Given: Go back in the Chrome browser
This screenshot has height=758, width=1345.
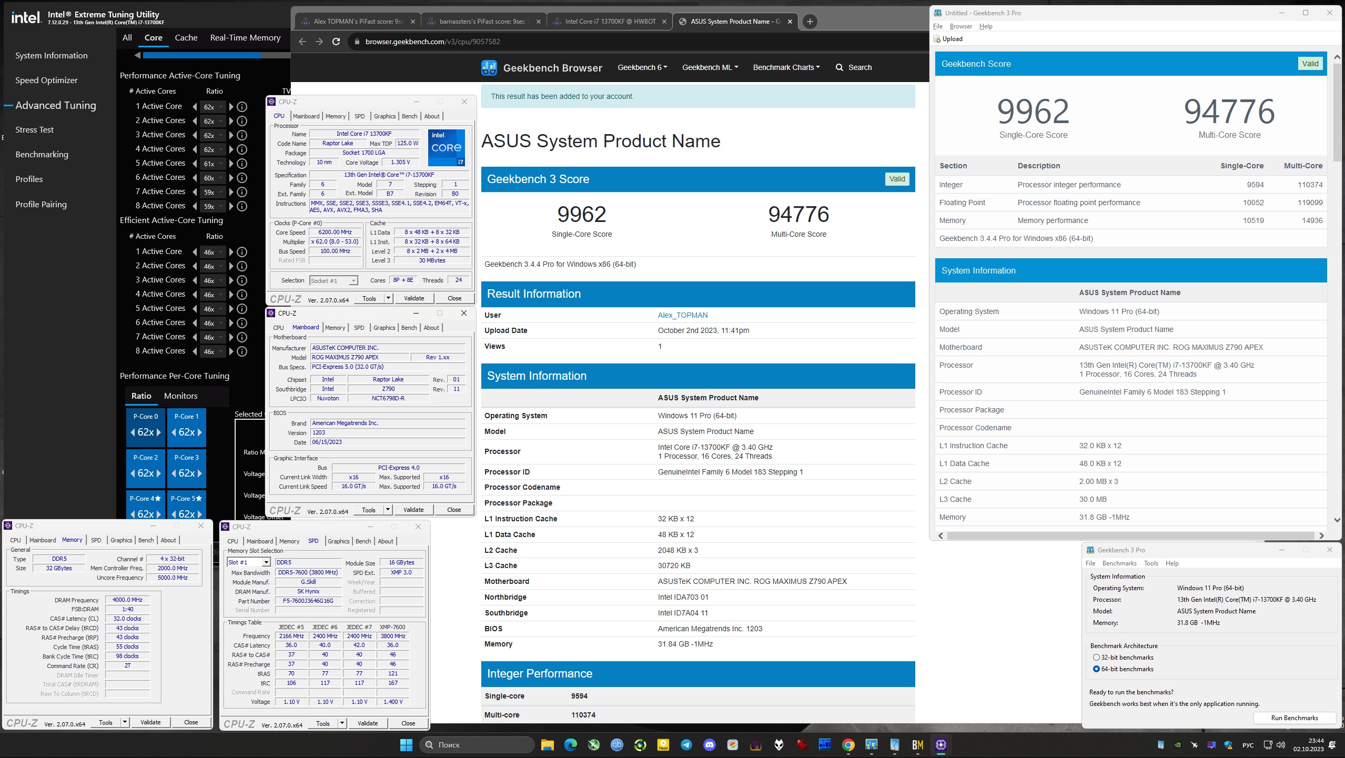Looking at the screenshot, I should pyautogui.click(x=302, y=42).
